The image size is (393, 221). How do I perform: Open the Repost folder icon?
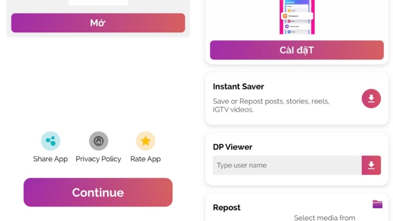377,204
